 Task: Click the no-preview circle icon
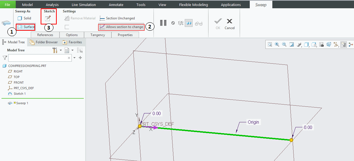pos(173,23)
